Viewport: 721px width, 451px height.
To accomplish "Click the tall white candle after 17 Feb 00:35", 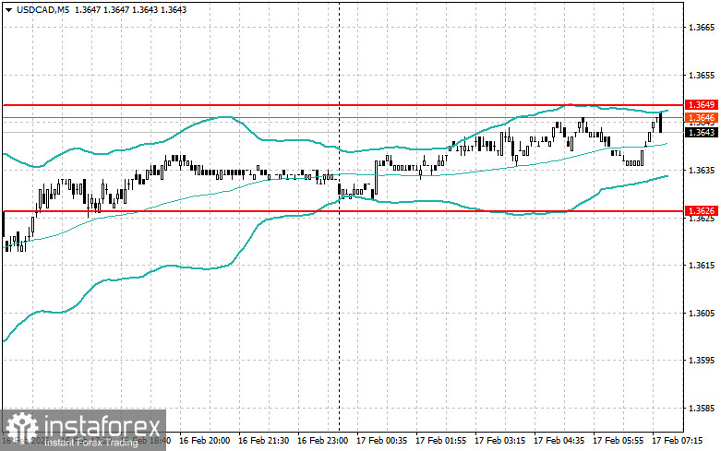I will [x=376, y=178].
